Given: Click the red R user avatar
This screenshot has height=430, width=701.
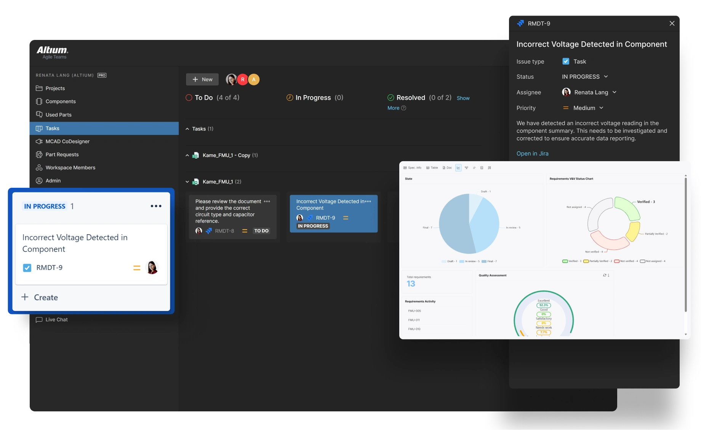Looking at the screenshot, I should point(243,79).
